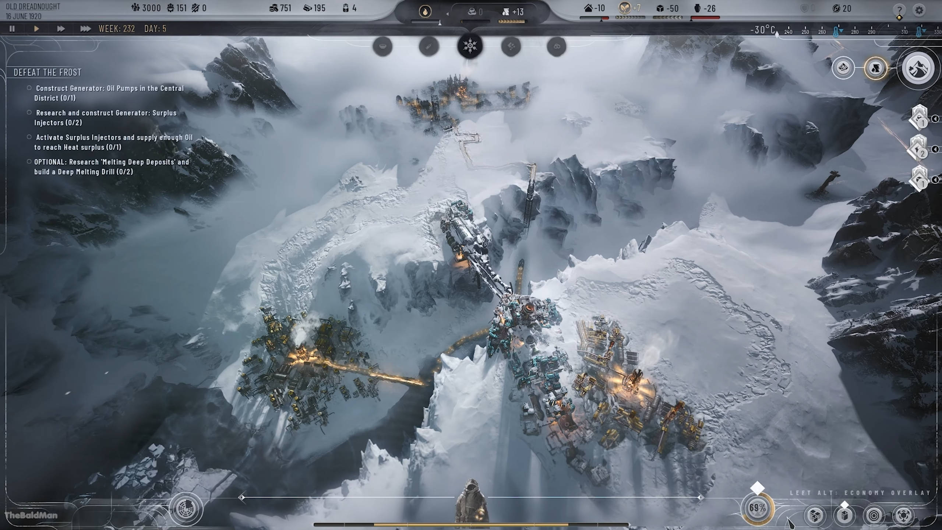Expand the first notification stack arrow
Screen dimensions: 942x530
(935, 119)
